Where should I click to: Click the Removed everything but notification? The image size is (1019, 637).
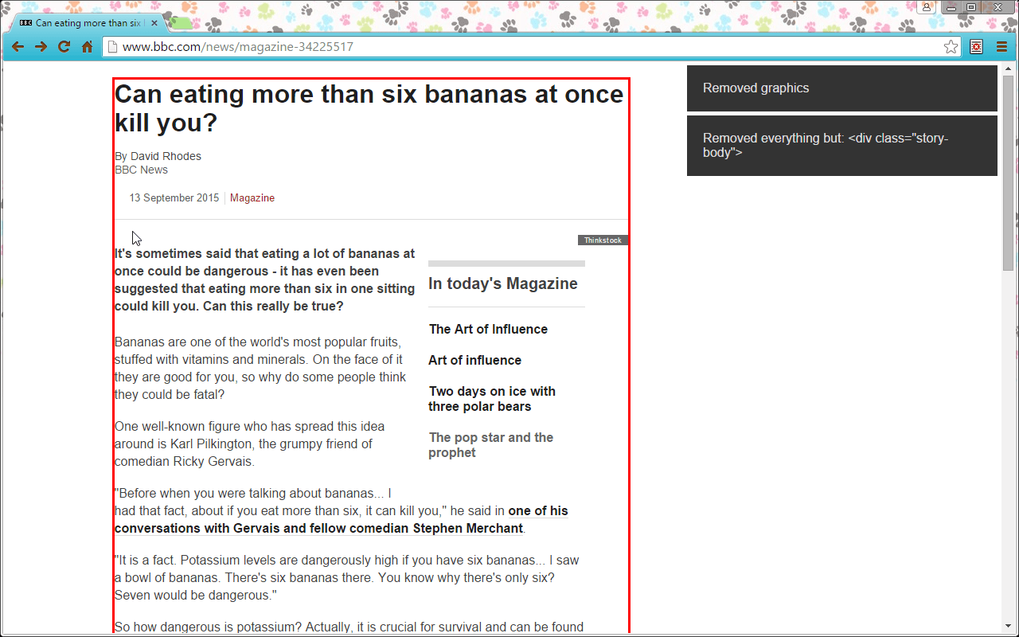pyautogui.click(x=842, y=145)
